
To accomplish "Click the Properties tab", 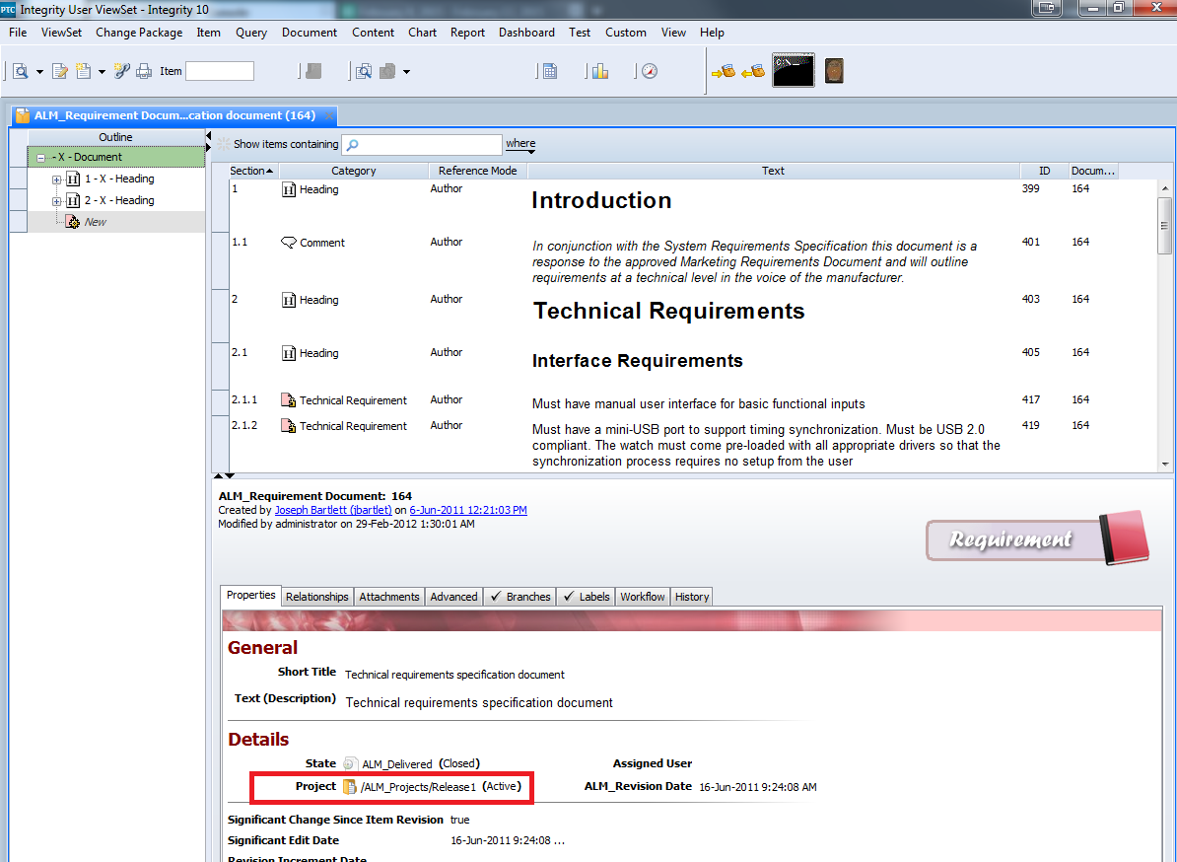I will pos(250,596).
